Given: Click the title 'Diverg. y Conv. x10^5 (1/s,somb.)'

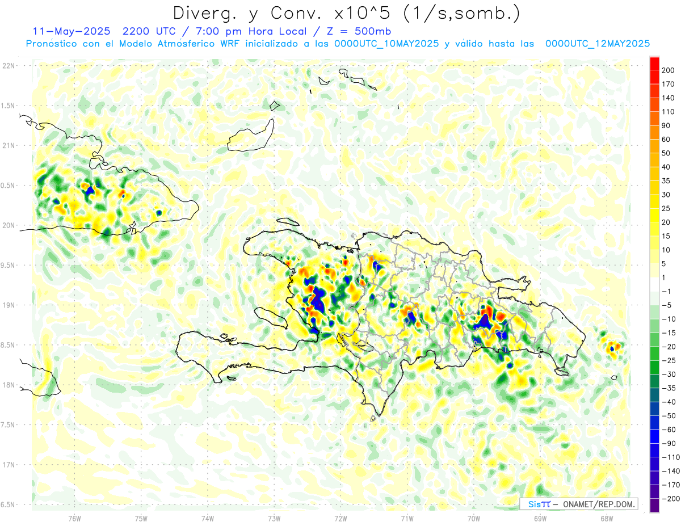Looking at the screenshot, I should tap(346, 12).
